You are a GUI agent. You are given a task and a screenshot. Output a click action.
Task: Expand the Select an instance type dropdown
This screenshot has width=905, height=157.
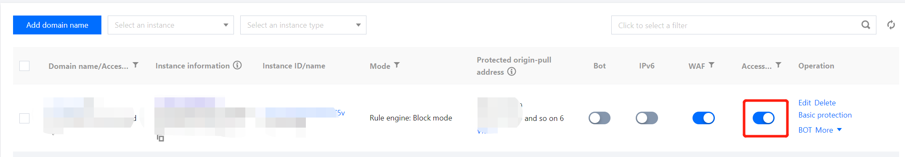[x=303, y=25]
